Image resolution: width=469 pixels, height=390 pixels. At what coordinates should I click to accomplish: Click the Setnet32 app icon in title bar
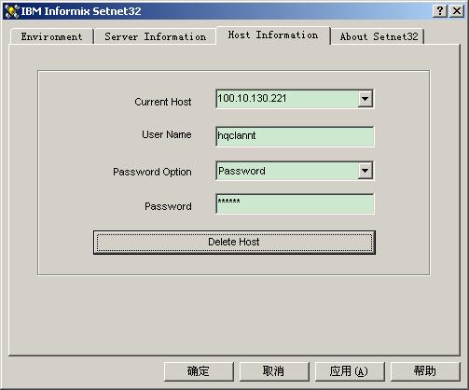(11, 11)
